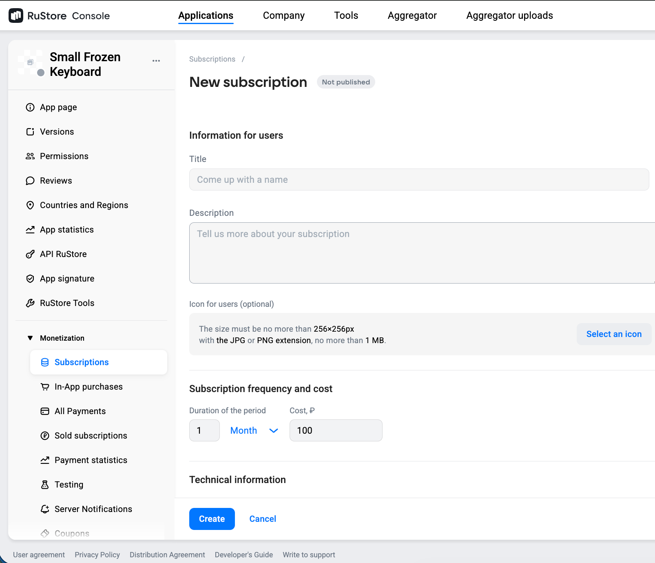
Task: Click the App page info icon
Action: click(x=30, y=107)
